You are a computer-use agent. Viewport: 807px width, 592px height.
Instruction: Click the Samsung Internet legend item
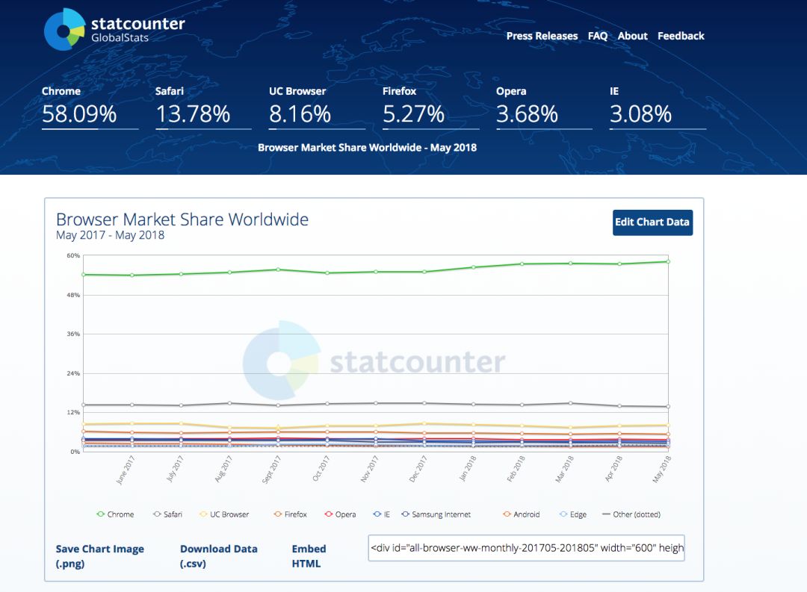pos(436,514)
